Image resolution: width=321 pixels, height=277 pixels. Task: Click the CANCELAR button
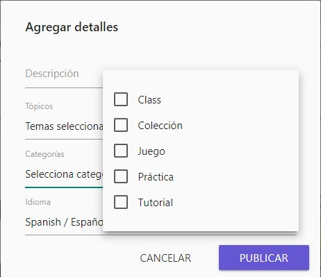coord(165,258)
